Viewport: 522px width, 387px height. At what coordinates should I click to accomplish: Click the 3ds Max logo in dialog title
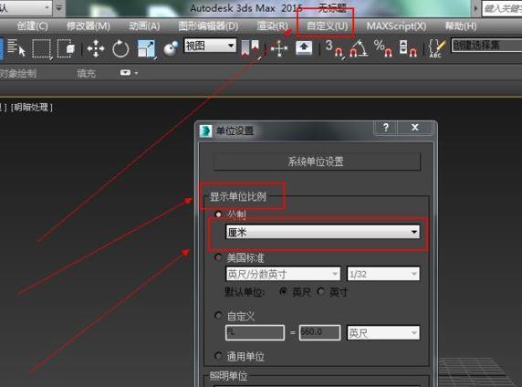pos(205,131)
